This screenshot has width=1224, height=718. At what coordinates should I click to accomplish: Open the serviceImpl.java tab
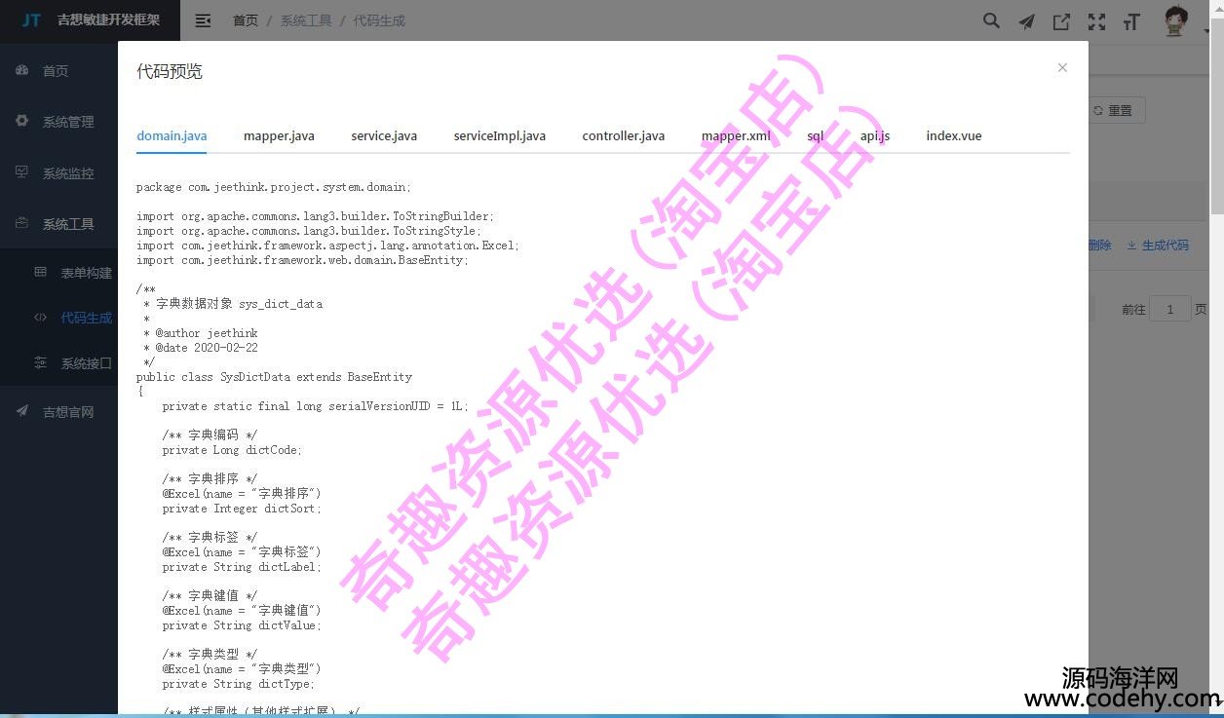coord(499,135)
